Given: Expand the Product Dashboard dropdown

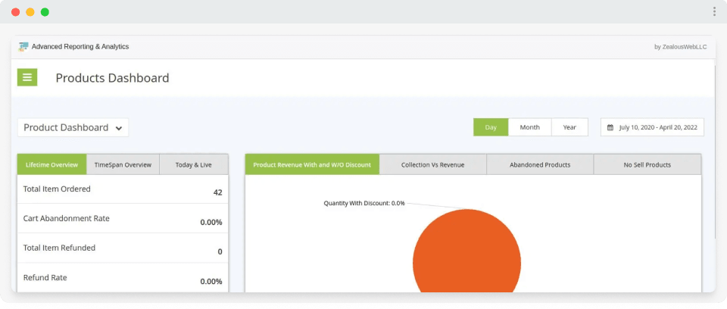Looking at the screenshot, I should [x=73, y=128].
